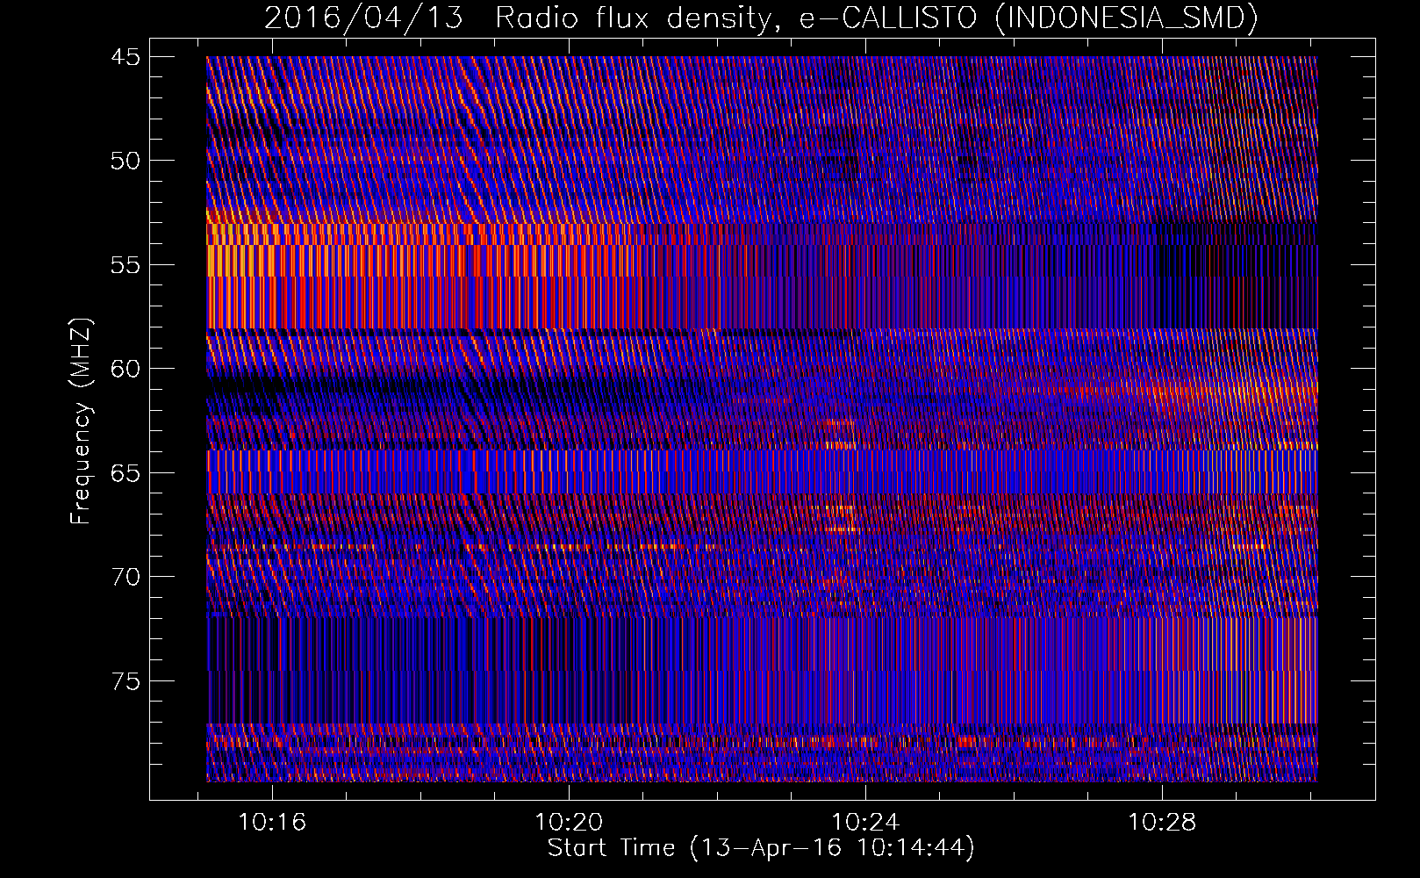Click the '75' frequency tick label
This screenshot has width=1420, height=878.
(125, 681)
